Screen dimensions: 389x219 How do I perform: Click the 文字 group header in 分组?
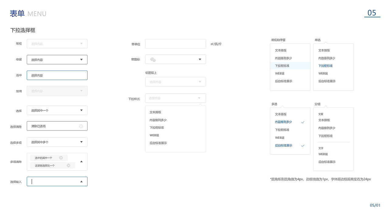[x=321, y=148]
